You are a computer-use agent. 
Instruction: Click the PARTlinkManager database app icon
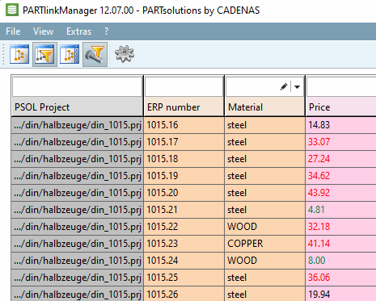click(12, 10)
